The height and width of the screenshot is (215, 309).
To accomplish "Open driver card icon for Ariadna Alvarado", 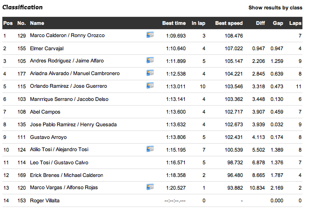I will (x=150, y=73).
